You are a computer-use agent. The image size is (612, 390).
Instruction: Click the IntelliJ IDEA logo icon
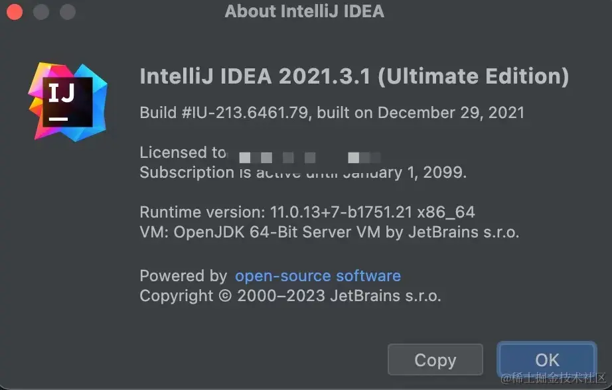point(67,101)
